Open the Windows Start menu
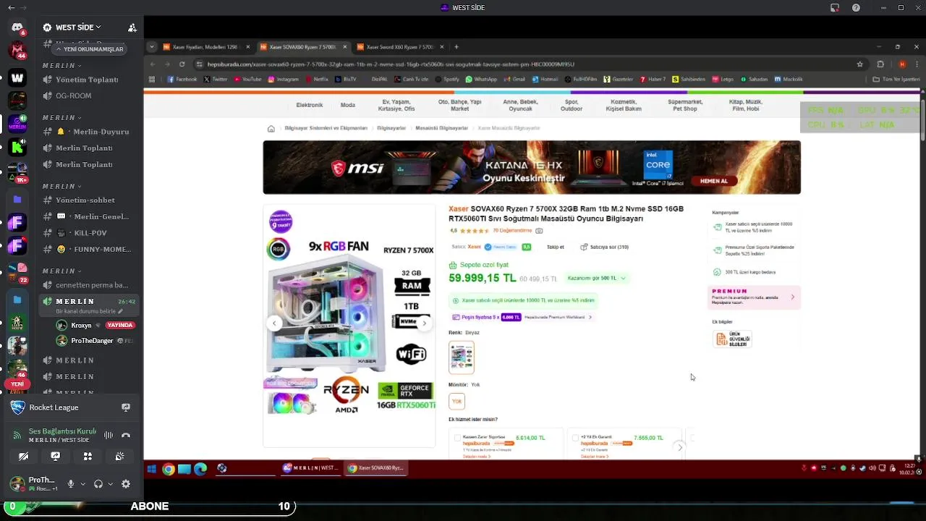The image size is (926, 521). [152, 468]
